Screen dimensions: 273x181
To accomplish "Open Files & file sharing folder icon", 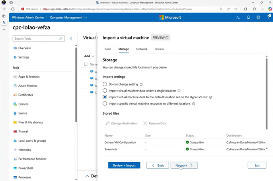I will coord(15,123).
